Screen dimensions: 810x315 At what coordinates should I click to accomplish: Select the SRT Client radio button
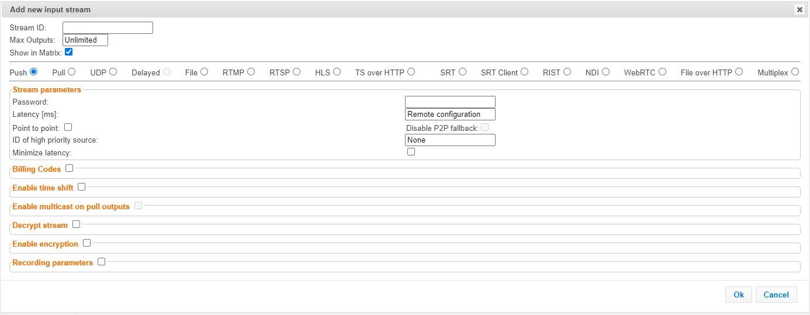(524, 72)
